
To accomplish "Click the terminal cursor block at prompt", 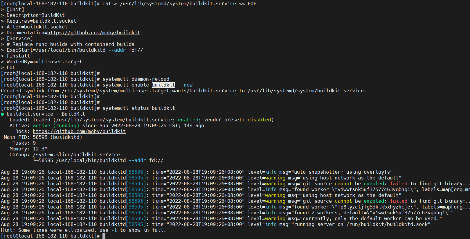I will [104, 236].
